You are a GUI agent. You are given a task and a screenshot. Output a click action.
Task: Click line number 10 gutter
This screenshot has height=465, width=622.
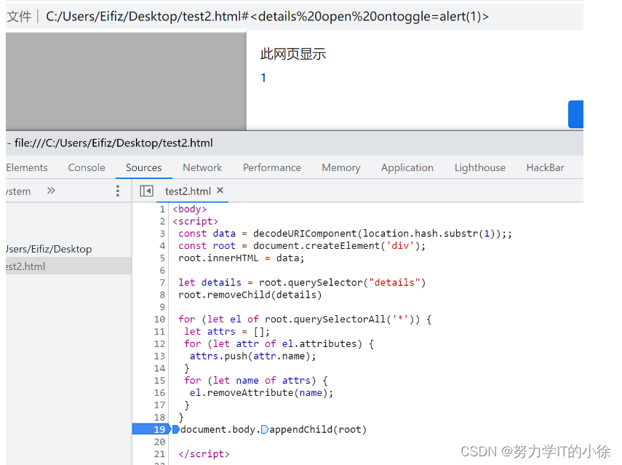(x=159, y=319)
